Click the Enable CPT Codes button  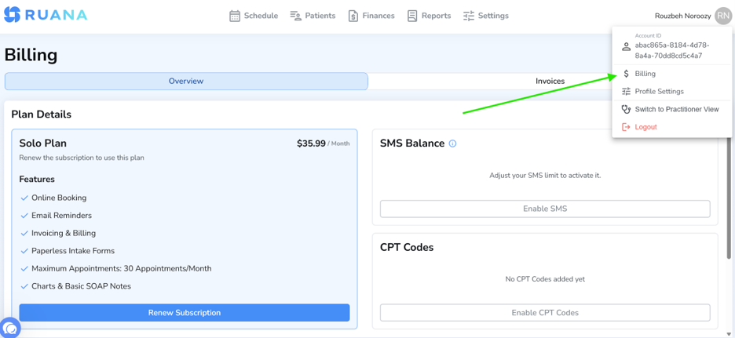tap(545, 313)
